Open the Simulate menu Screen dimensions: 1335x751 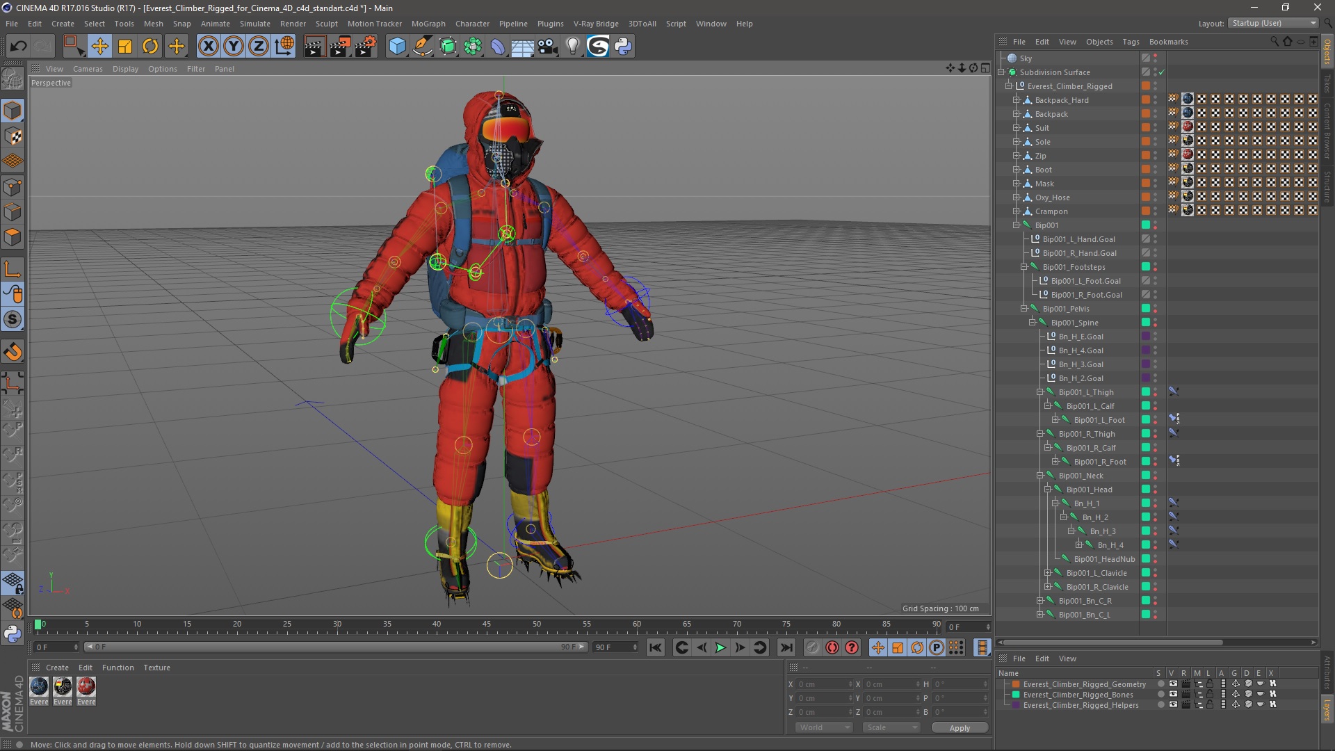[255, 24]
